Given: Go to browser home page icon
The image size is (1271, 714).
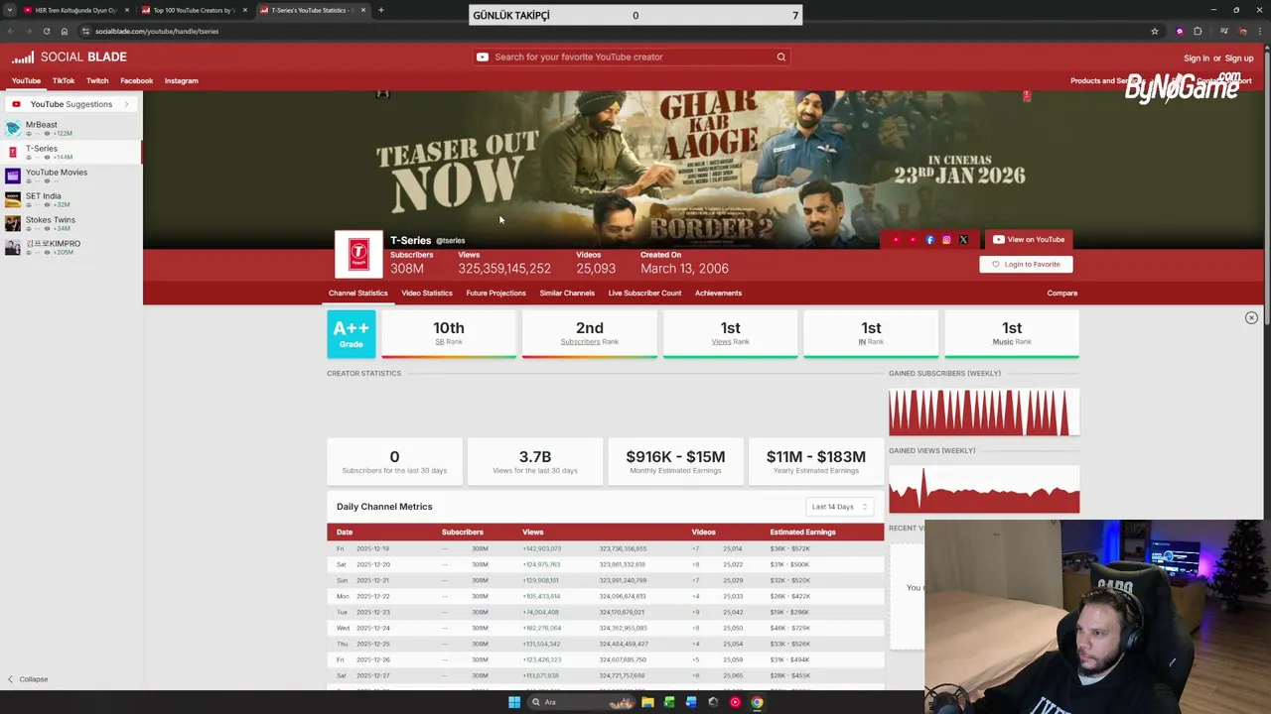Looking at the screenshot, I should [x=65, y=31].
